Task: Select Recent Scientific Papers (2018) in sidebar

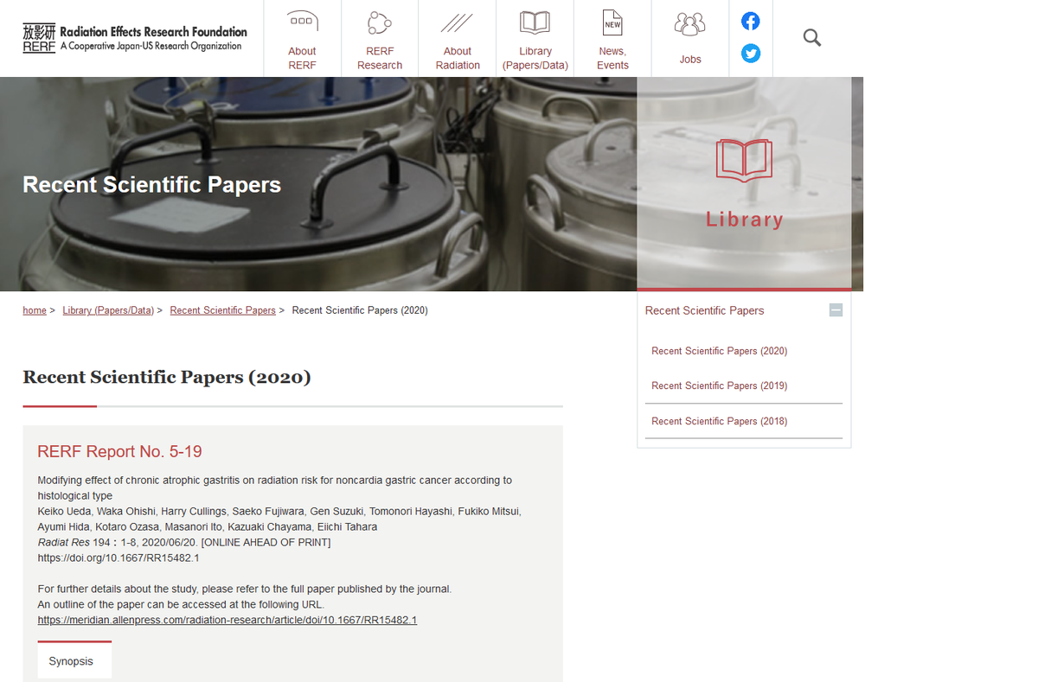Action: [x=720, y=421]
